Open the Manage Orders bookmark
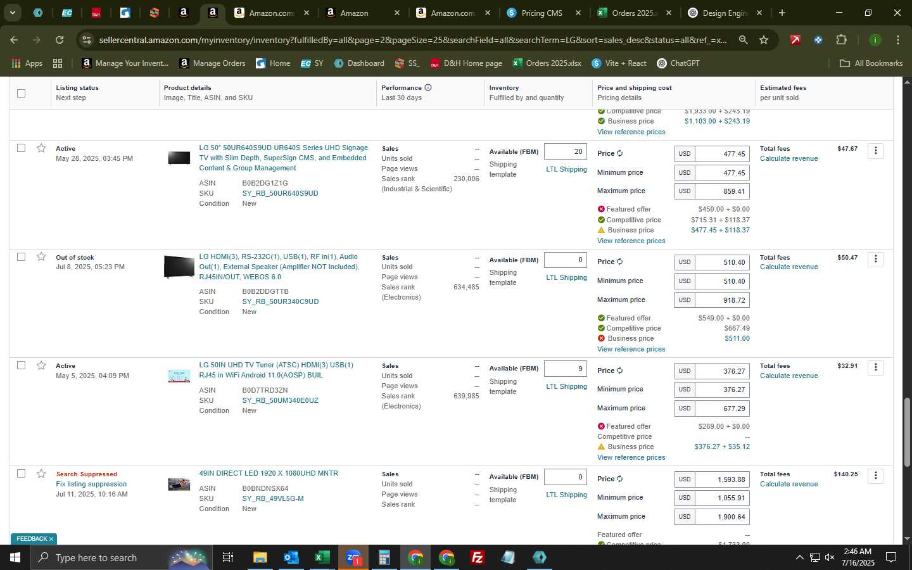Image resolution: width=912 pixels, height=570 pixels. point(212,63)
